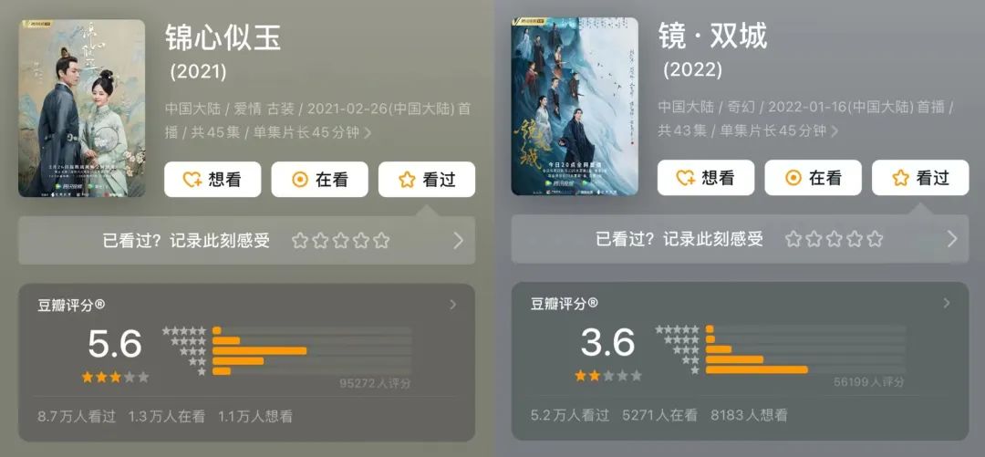
Task: Expand 豆瓣评分 panel for 锦心似玉
Action: pos(453,305)
